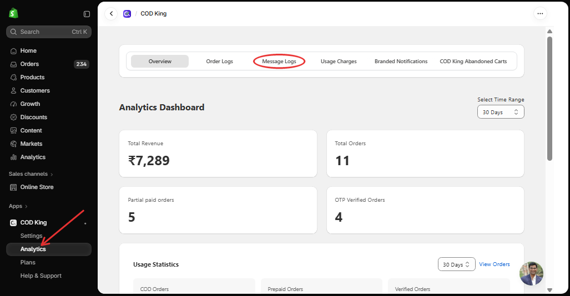570x296 pixels.
Task: Open the three-dot more actions menu
Action: (540, 14)
